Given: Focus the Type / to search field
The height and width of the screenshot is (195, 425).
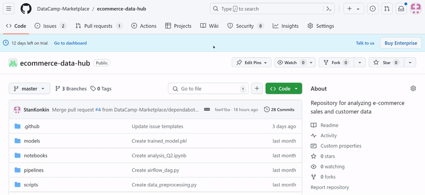Looking at the screenshot, I should coord(272,8).
